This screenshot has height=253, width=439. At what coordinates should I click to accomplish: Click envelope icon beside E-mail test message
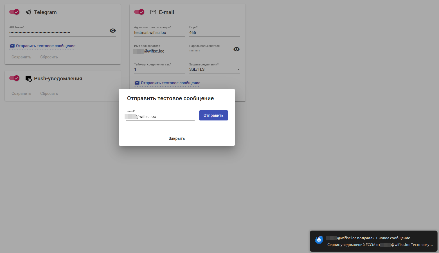tap(137, 83)
